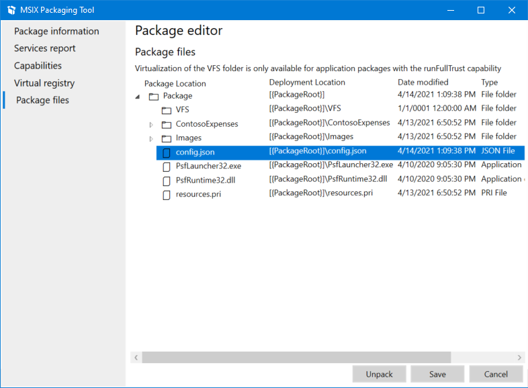This screenshot has height=388, width=528.
Task: Click the resources.pri file icon
Action: point(167,195)
